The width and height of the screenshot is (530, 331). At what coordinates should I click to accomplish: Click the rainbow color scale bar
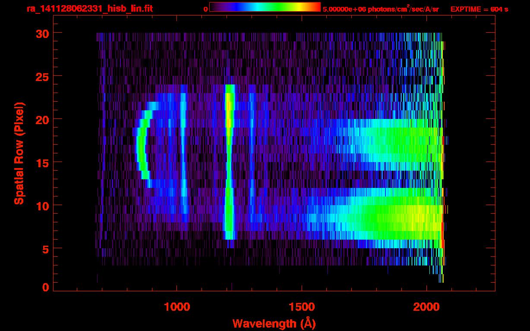point(265,7)
